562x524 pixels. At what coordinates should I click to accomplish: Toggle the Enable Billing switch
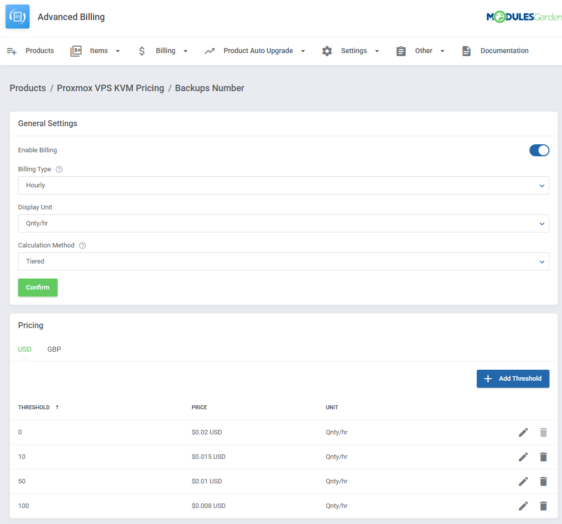(x=539, y=150)
